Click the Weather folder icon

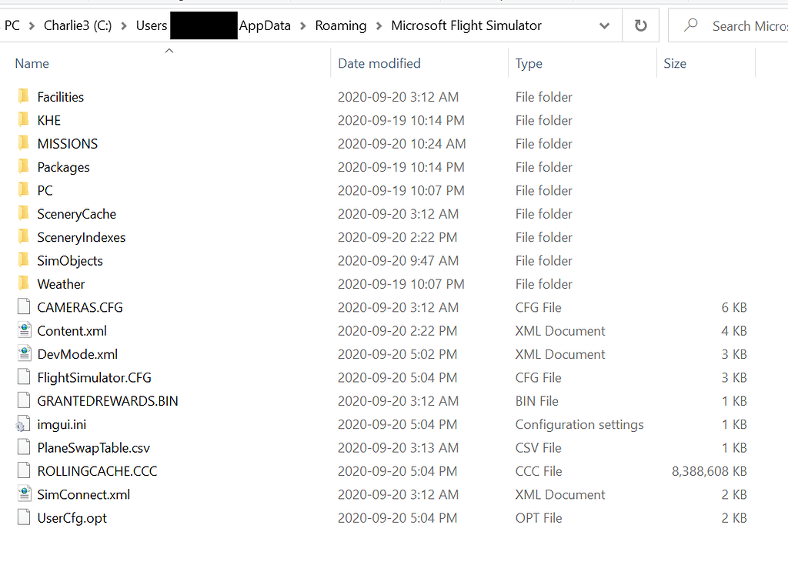pos(23,284)
